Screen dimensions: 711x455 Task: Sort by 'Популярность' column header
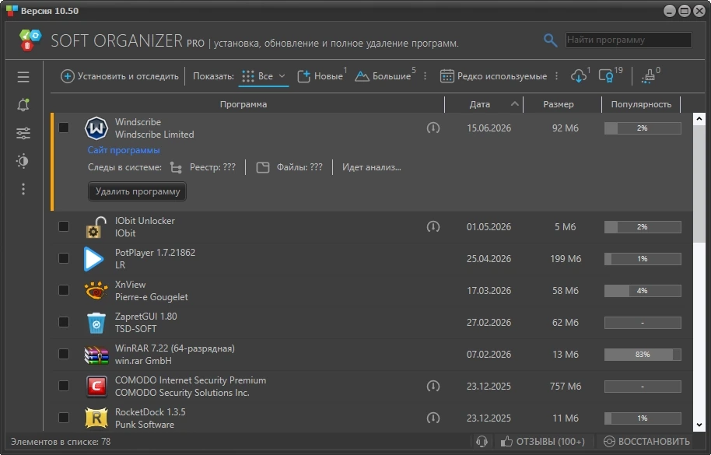(x=641, y=104)
